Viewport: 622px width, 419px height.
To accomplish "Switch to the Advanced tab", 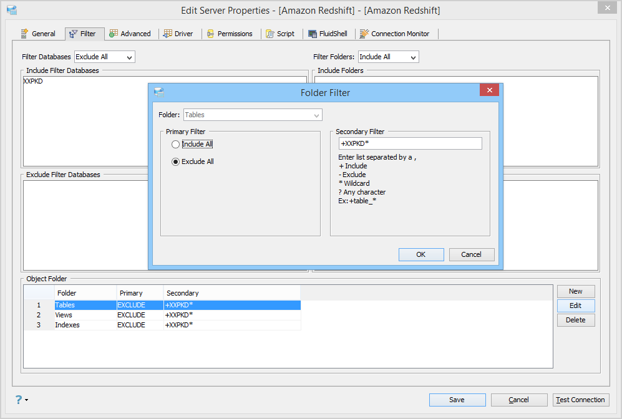I will pyautogui.click(x=130, y=34).
